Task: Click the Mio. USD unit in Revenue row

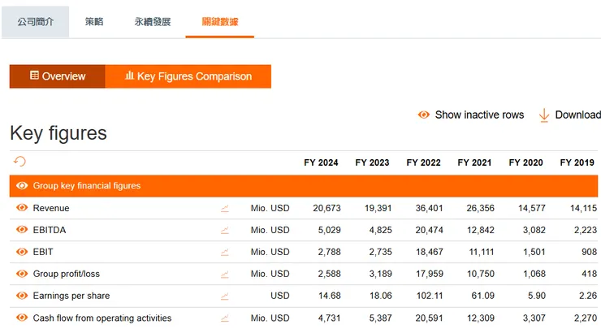Action: [270, 208]
